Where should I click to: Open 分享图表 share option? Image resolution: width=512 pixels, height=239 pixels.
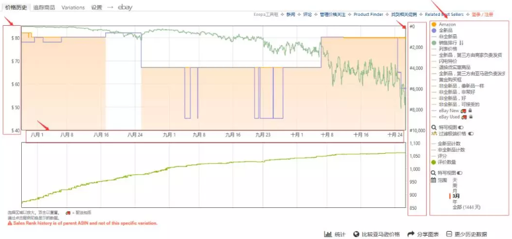coord(428,234)
